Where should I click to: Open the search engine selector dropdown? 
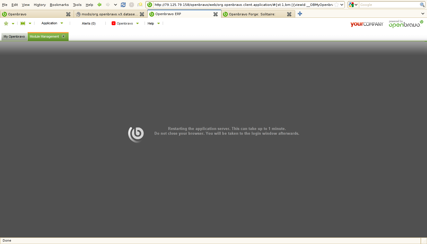353,5
